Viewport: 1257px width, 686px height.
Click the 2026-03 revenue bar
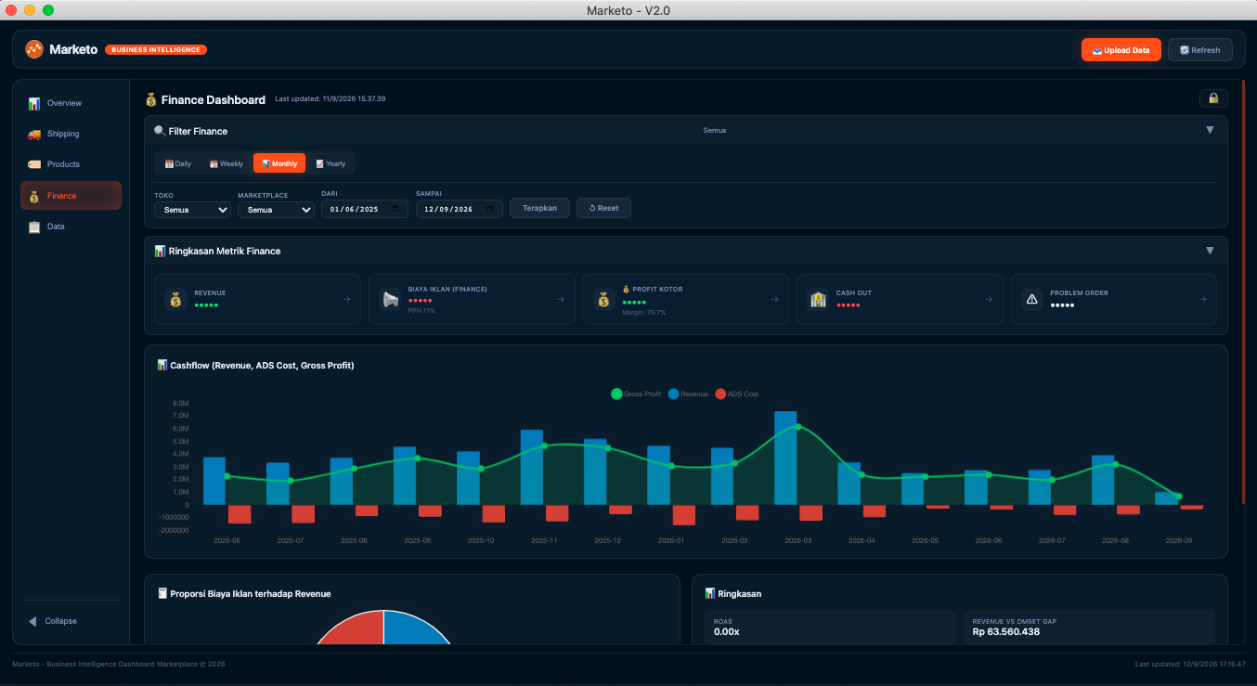tap(785, 458)
